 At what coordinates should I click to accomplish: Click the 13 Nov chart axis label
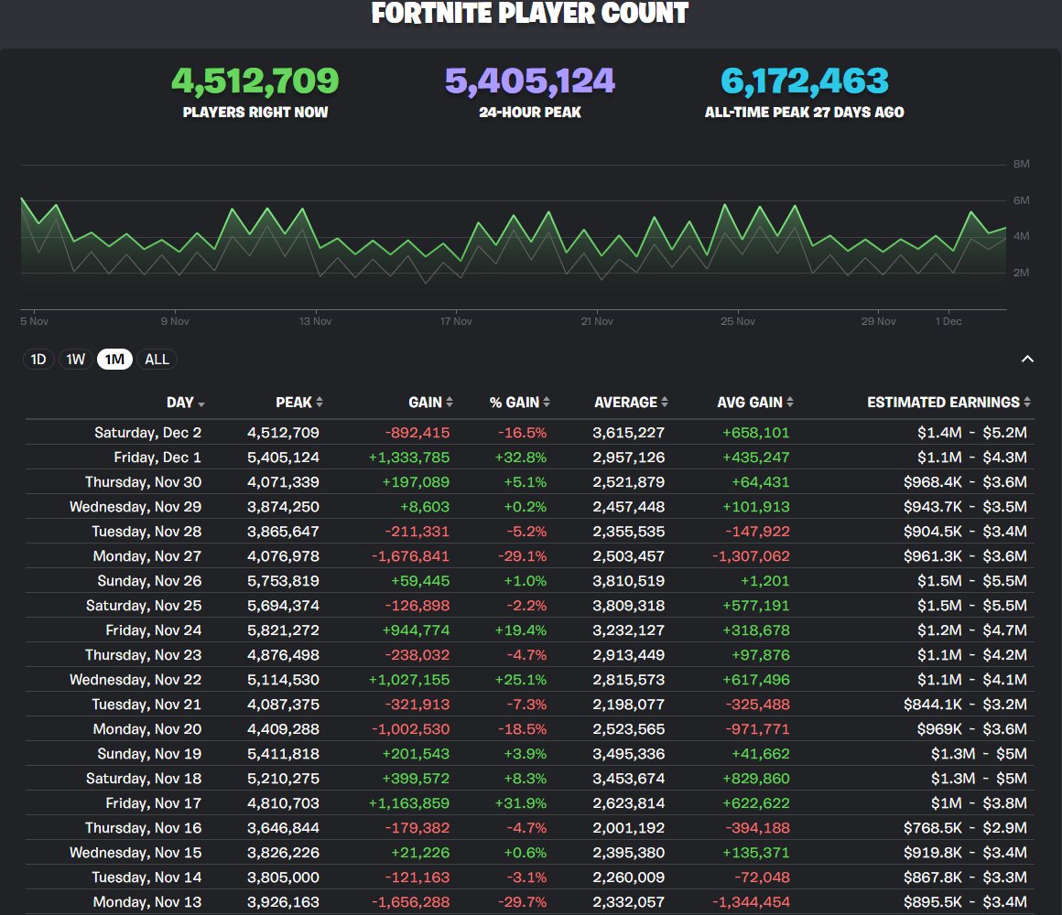[316, 321]
